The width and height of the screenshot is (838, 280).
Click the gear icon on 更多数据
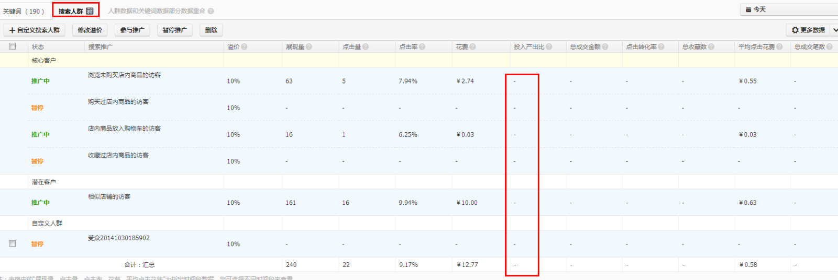795,30
